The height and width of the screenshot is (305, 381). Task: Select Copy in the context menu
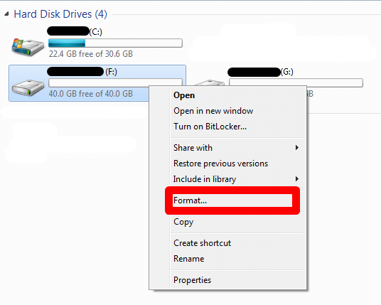pos(183,222)
